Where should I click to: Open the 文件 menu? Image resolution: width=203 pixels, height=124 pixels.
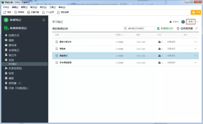point(6,7)
